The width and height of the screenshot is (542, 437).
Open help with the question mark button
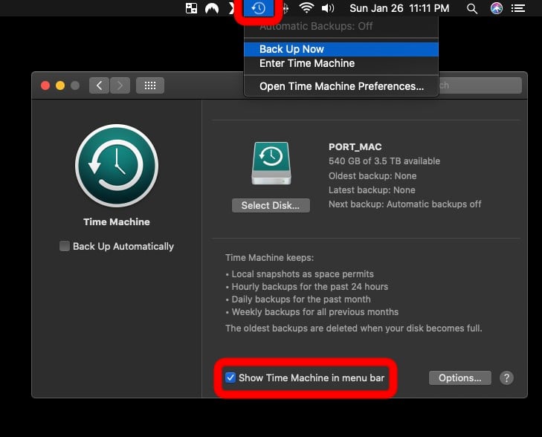pos(506,378)
